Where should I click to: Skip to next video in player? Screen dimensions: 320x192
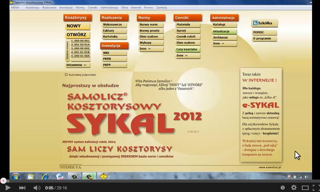click(x=22, y=188)
